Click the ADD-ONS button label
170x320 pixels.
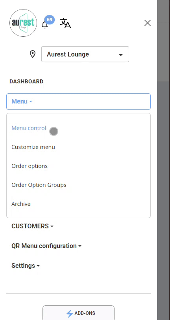(85, 313)
